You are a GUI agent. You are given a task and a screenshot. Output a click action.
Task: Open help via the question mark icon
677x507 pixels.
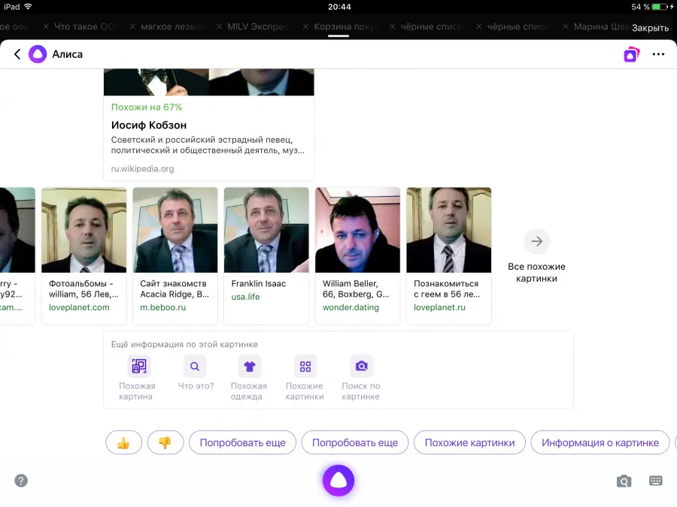pos(21,480)
